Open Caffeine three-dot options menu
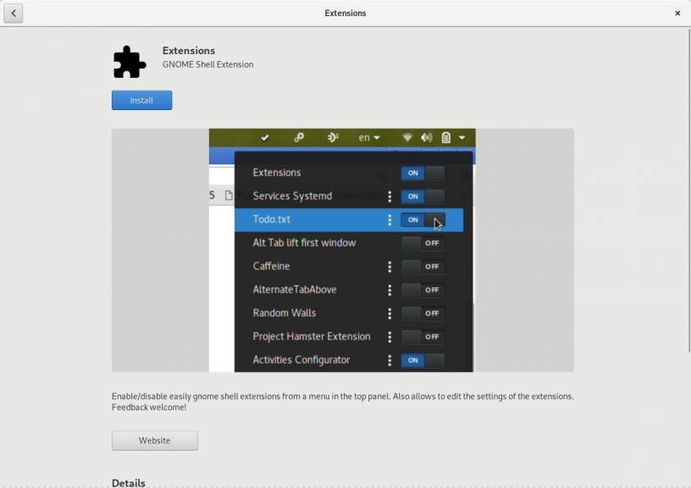691x488 pixels. pos(390,266)
